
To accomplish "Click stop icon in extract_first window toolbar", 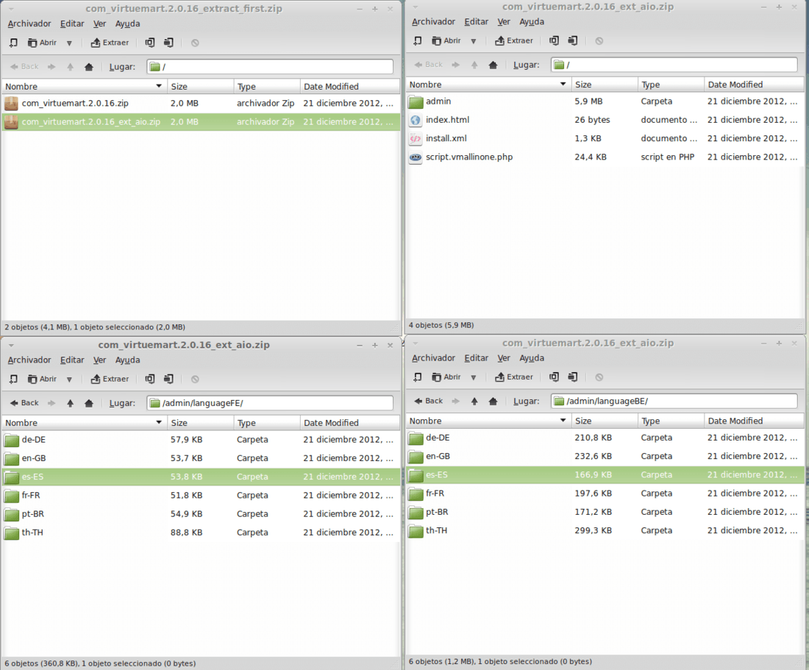I will 195,43.
